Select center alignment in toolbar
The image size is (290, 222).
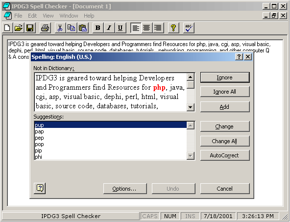point(146,28)
